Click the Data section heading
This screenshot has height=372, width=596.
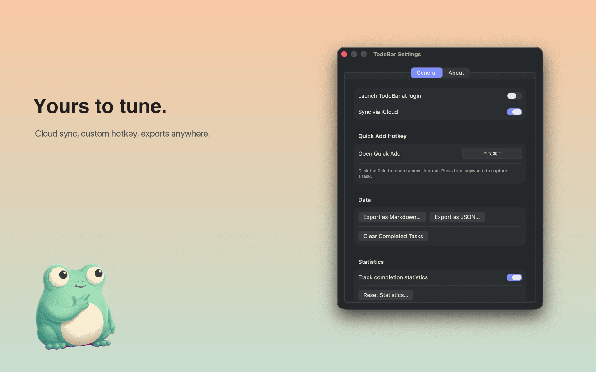(364, 200)
